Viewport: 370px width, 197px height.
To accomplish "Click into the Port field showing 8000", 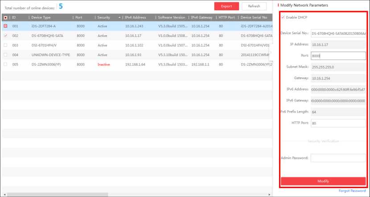I will pyautogui.click(x=338, y=56).
